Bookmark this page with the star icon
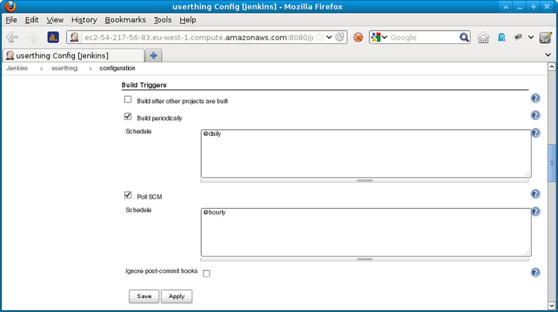 pos(320,37)
